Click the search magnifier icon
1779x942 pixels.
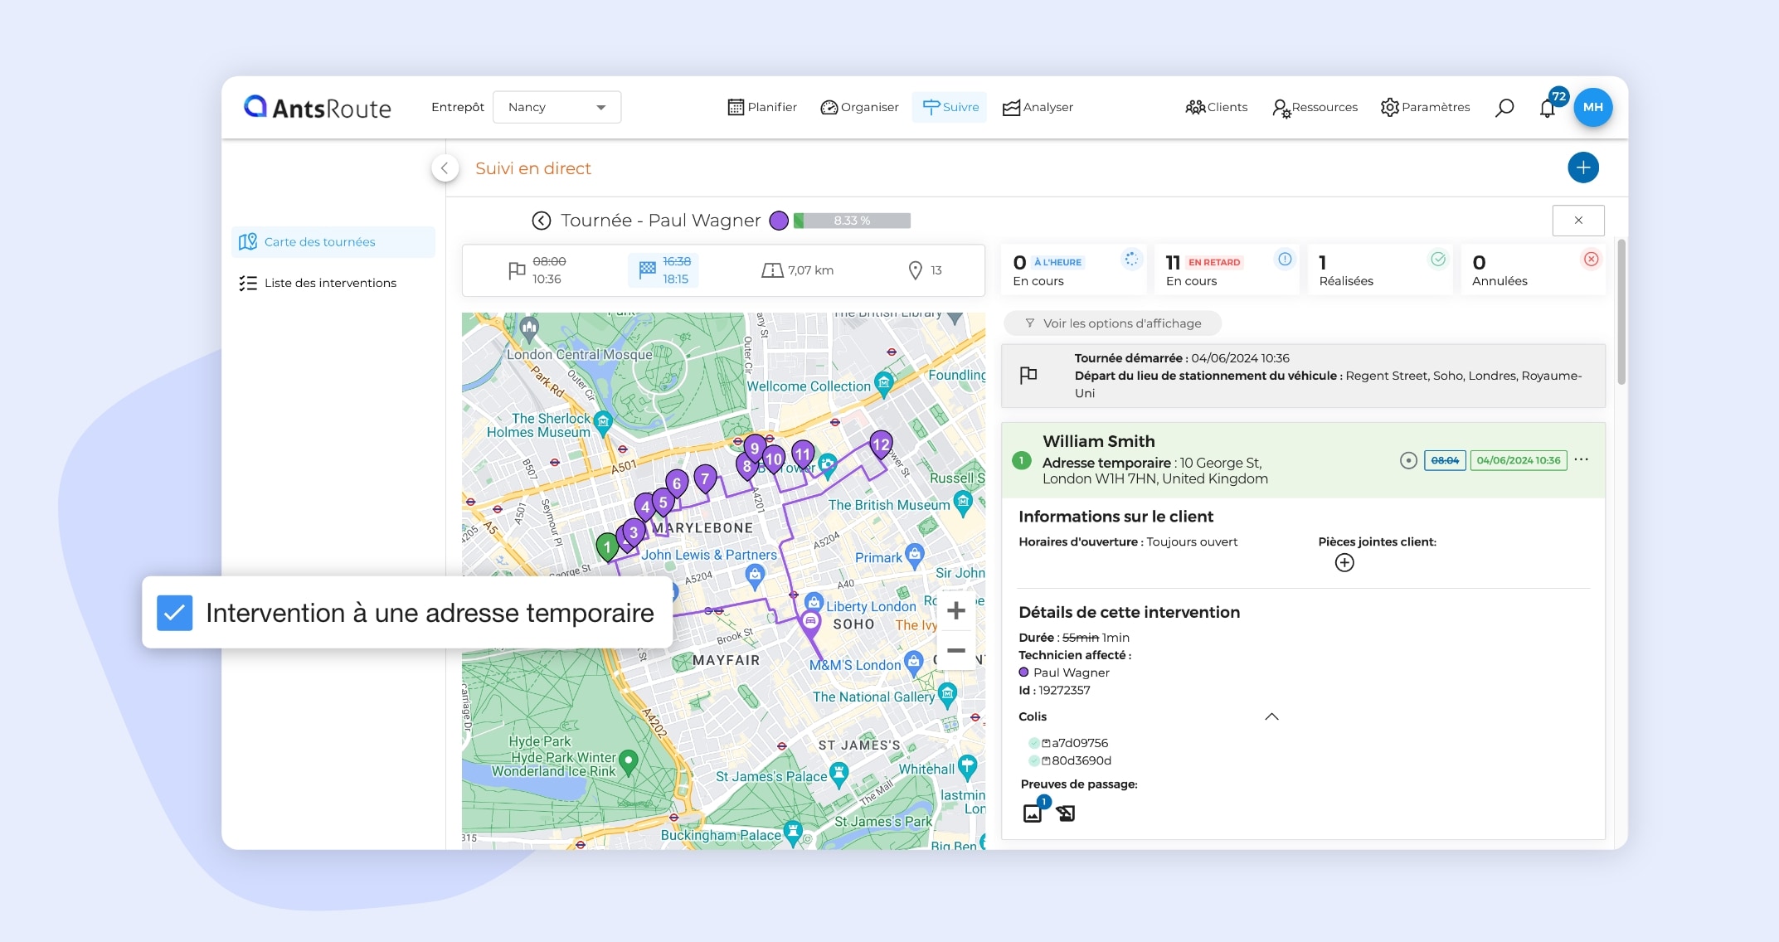[x=1504, y=108]
